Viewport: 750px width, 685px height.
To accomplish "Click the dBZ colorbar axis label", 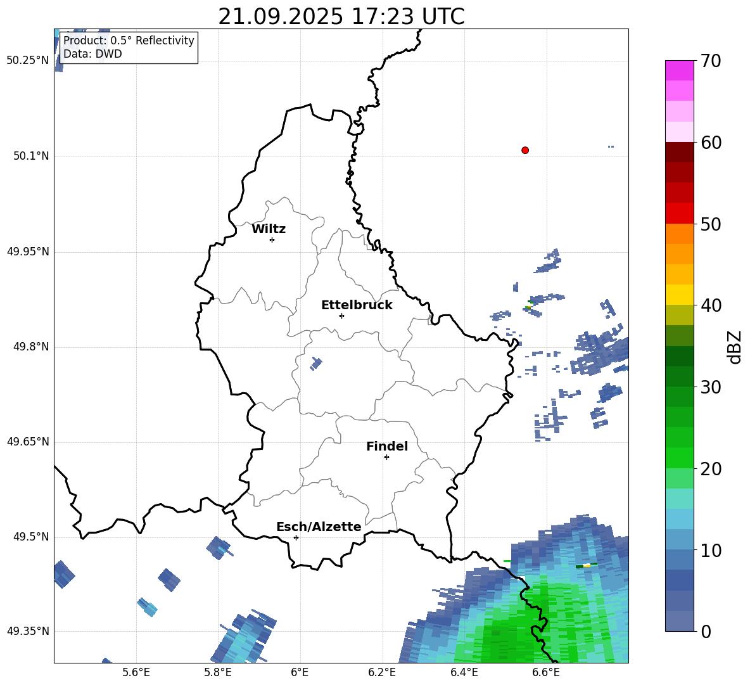I will point(735,347).
